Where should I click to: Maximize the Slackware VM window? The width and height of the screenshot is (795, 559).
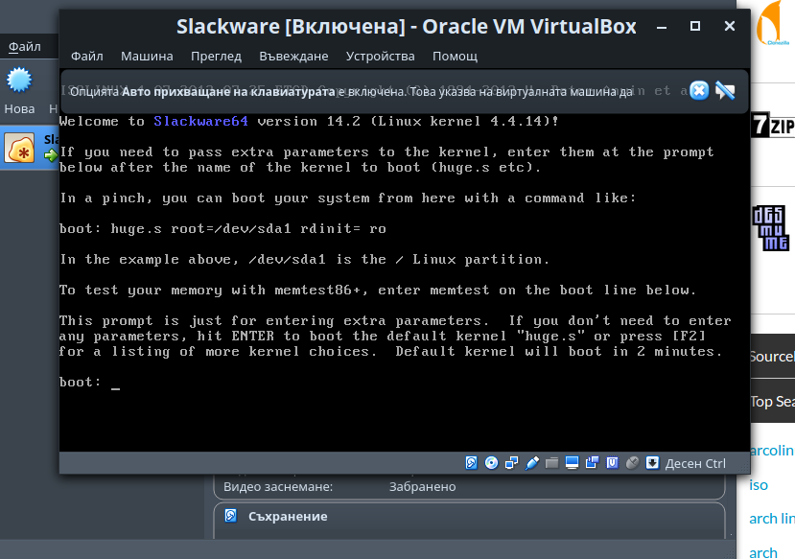[695, 26]
